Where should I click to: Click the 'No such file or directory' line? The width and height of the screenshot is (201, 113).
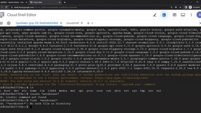coord(50,104)
